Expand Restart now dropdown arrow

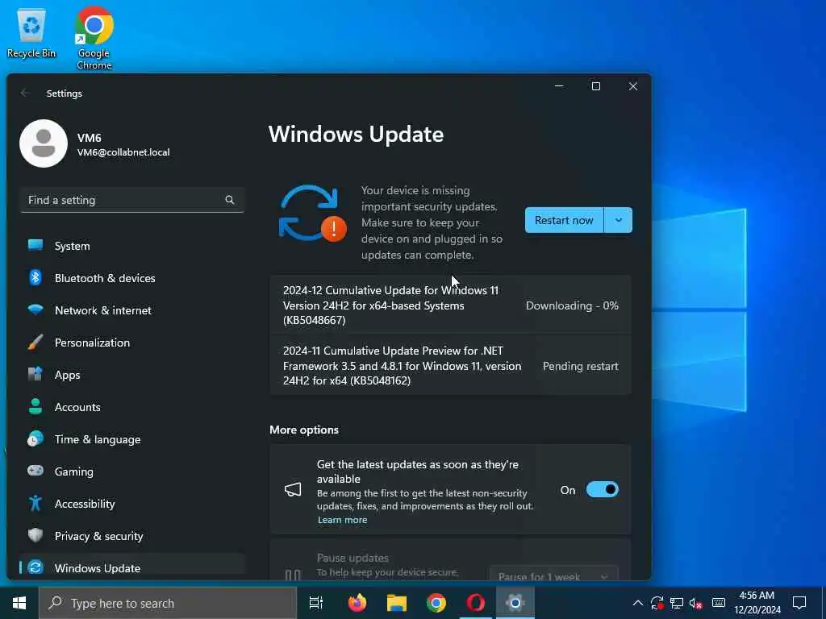(x=619, y=220)
